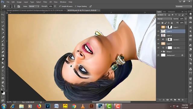Switch to the Histogram panel tab
The width and height of the screenshot is (193, 109).
(171, 12)
